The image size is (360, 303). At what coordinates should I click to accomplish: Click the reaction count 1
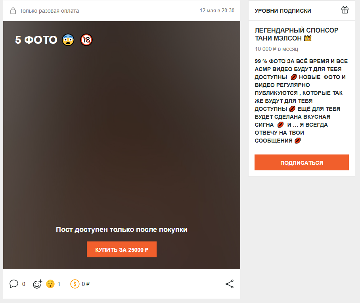click(x=59, y=284)
